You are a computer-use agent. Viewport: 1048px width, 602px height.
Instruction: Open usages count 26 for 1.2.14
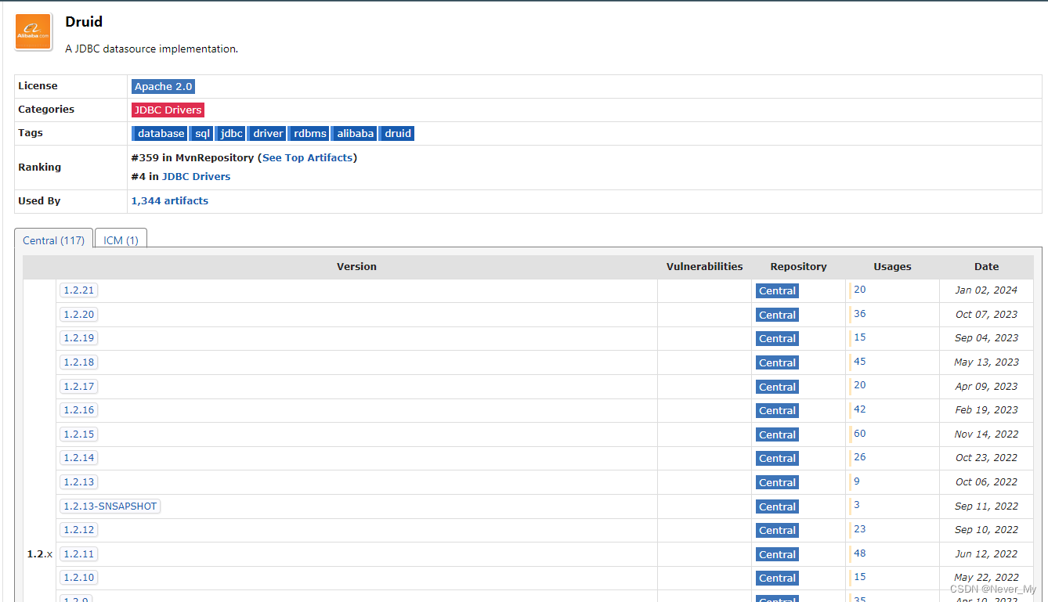click(860, 456)
